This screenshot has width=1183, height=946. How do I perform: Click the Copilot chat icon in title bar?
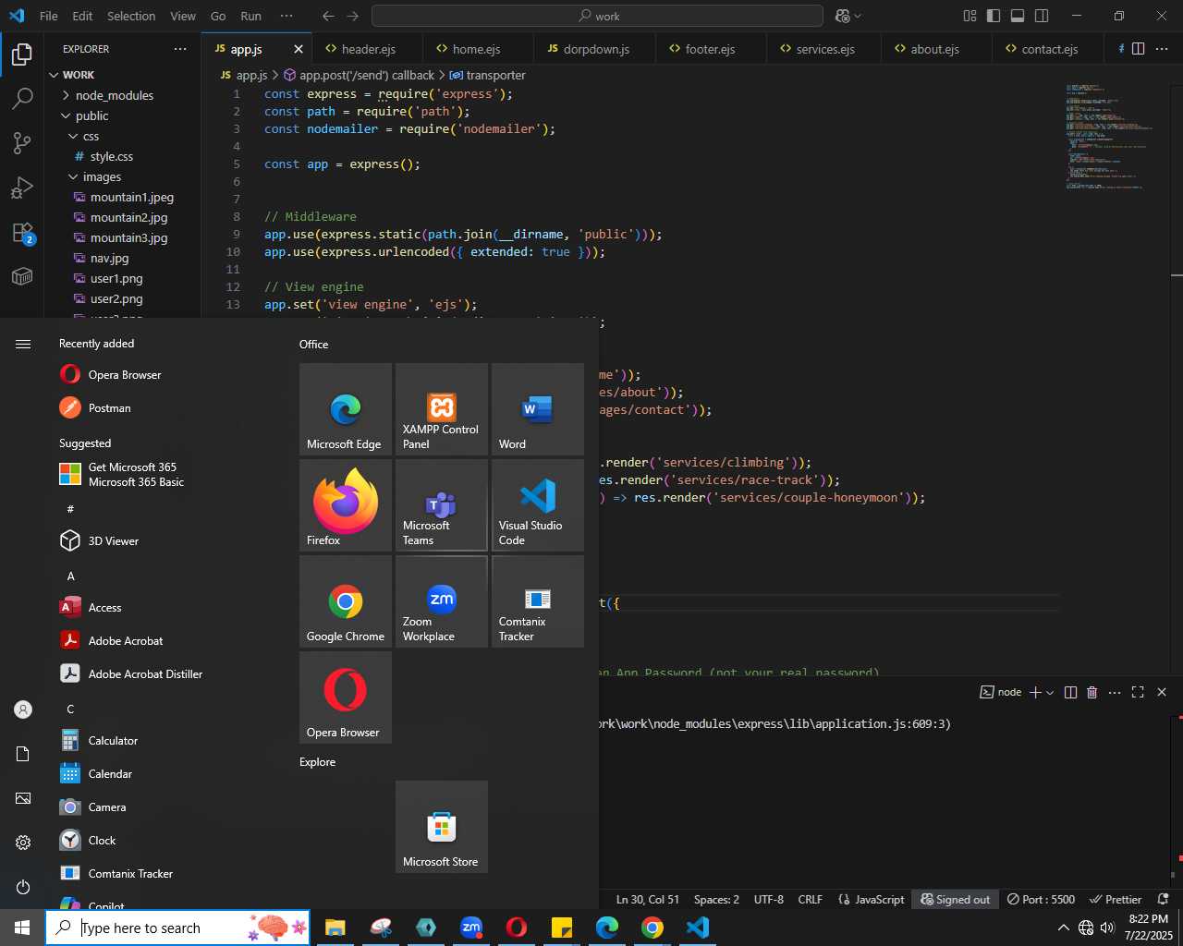tap(842, 16)
